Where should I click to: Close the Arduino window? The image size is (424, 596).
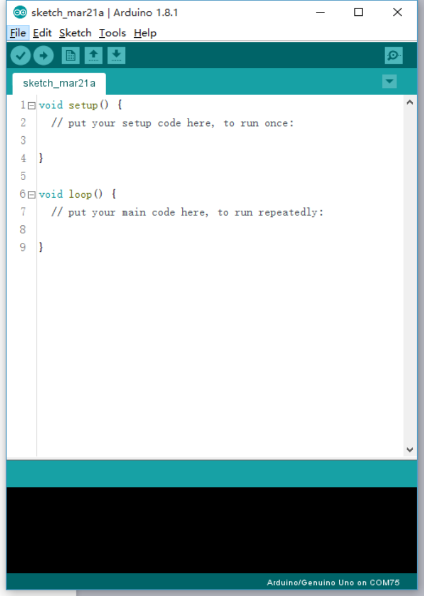coord(397,12)
